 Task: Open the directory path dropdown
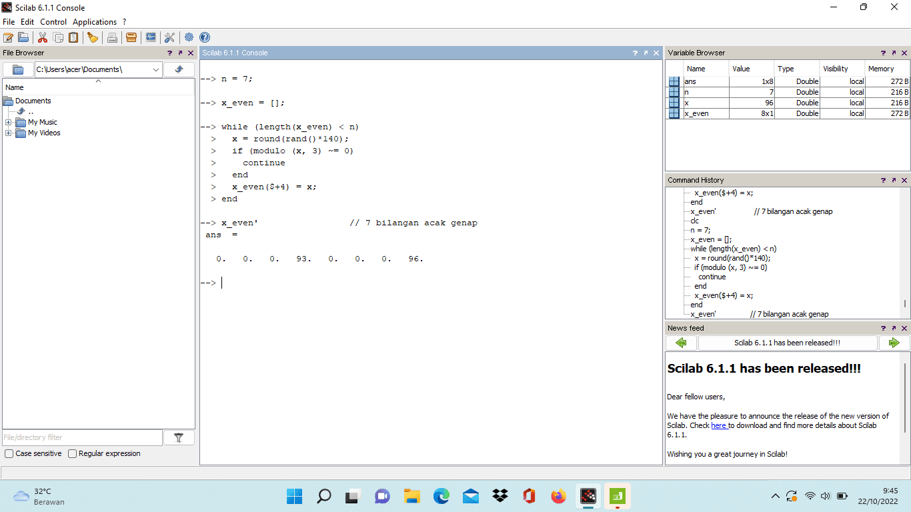[x=156, y=69]
